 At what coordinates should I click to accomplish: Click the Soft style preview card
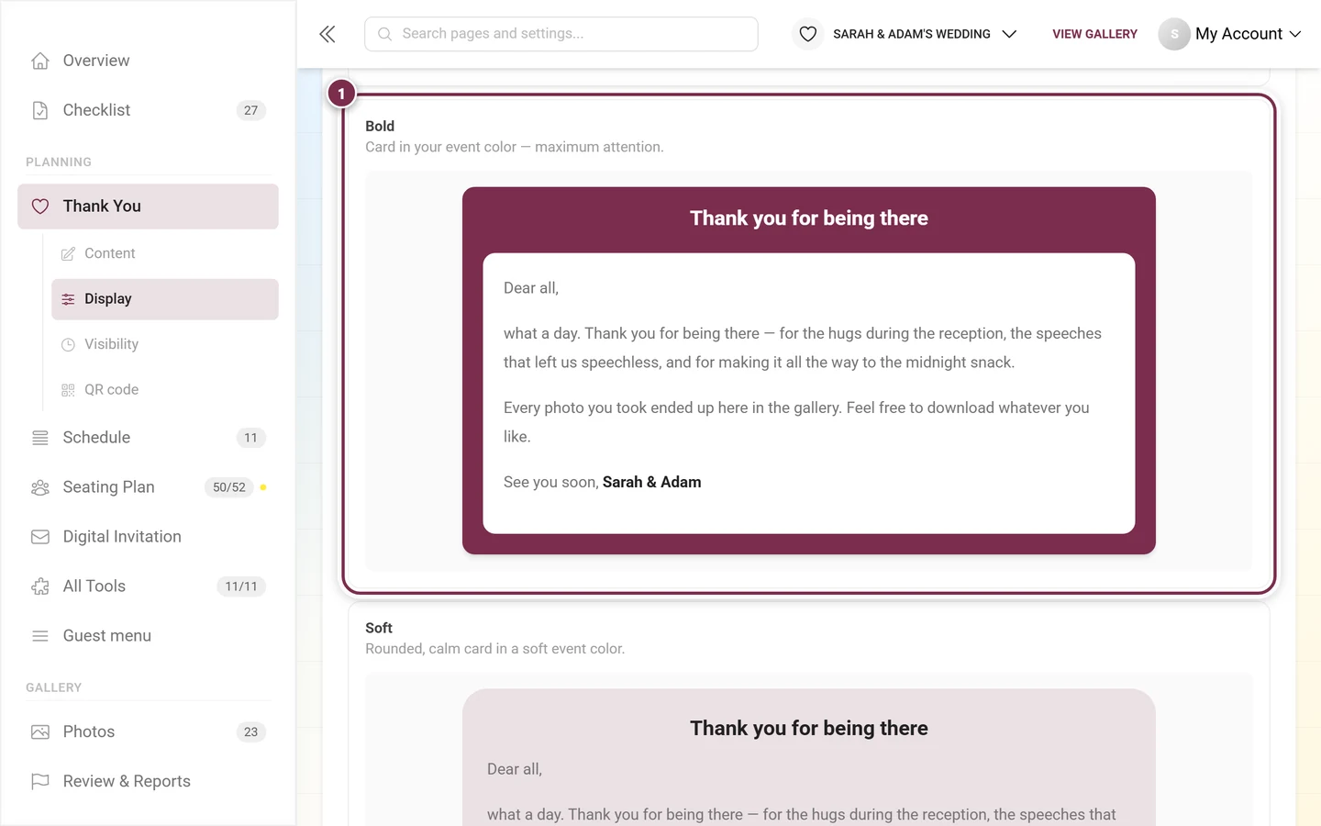pyautogui.click(x=809, y=757)
